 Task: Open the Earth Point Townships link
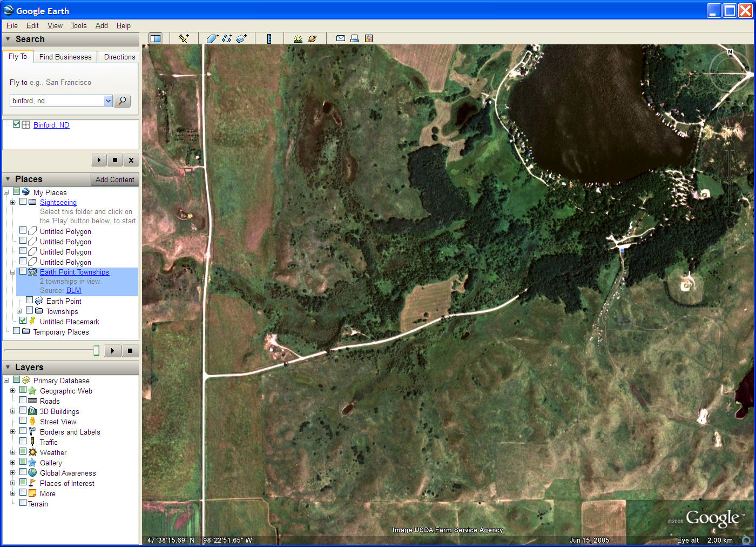tap(75, 272)
